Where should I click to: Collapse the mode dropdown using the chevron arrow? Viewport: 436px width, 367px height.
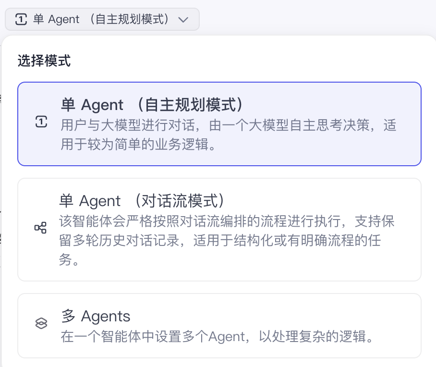click(182, 20)
